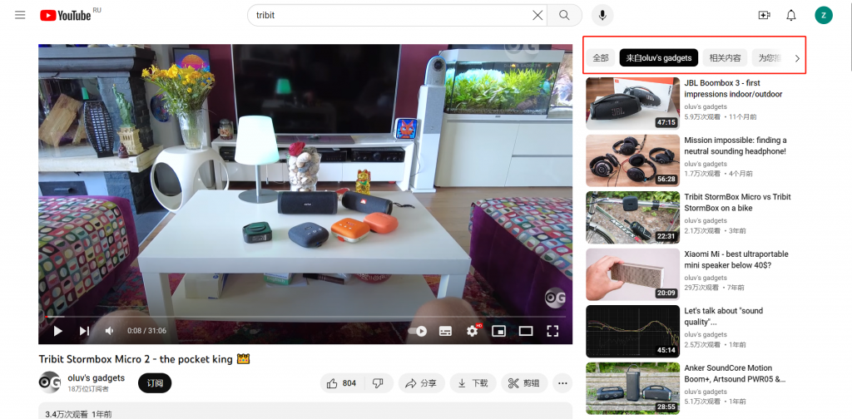
Task: Select the 来自oluv's gadgets chip
Action: [659, 57]
